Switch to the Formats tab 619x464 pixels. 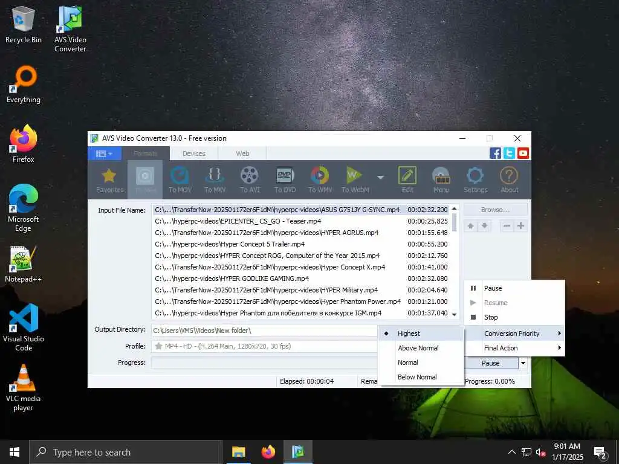pyautogui.click(x=146, y=153)
